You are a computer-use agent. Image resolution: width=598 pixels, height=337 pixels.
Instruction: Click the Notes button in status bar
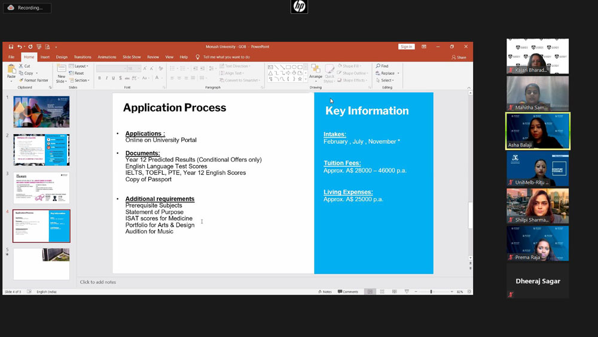coord(325,292)
